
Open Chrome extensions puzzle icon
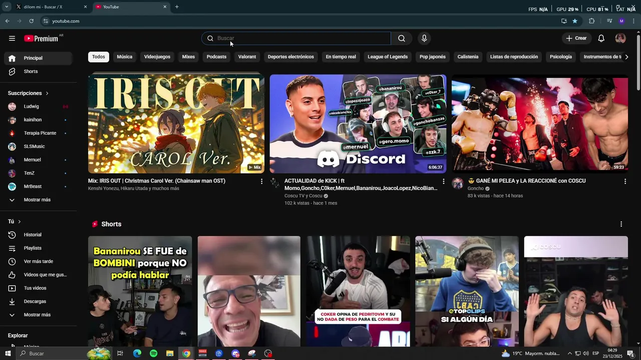592,21
